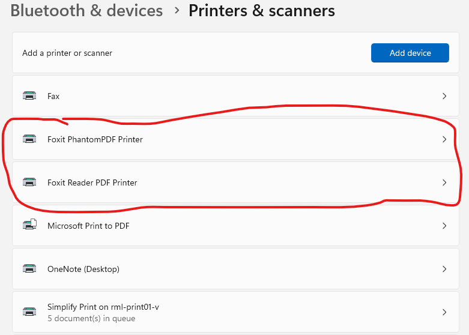
Task: Open Simplify Print on rml-print01-v label
Action: [103, 307]
